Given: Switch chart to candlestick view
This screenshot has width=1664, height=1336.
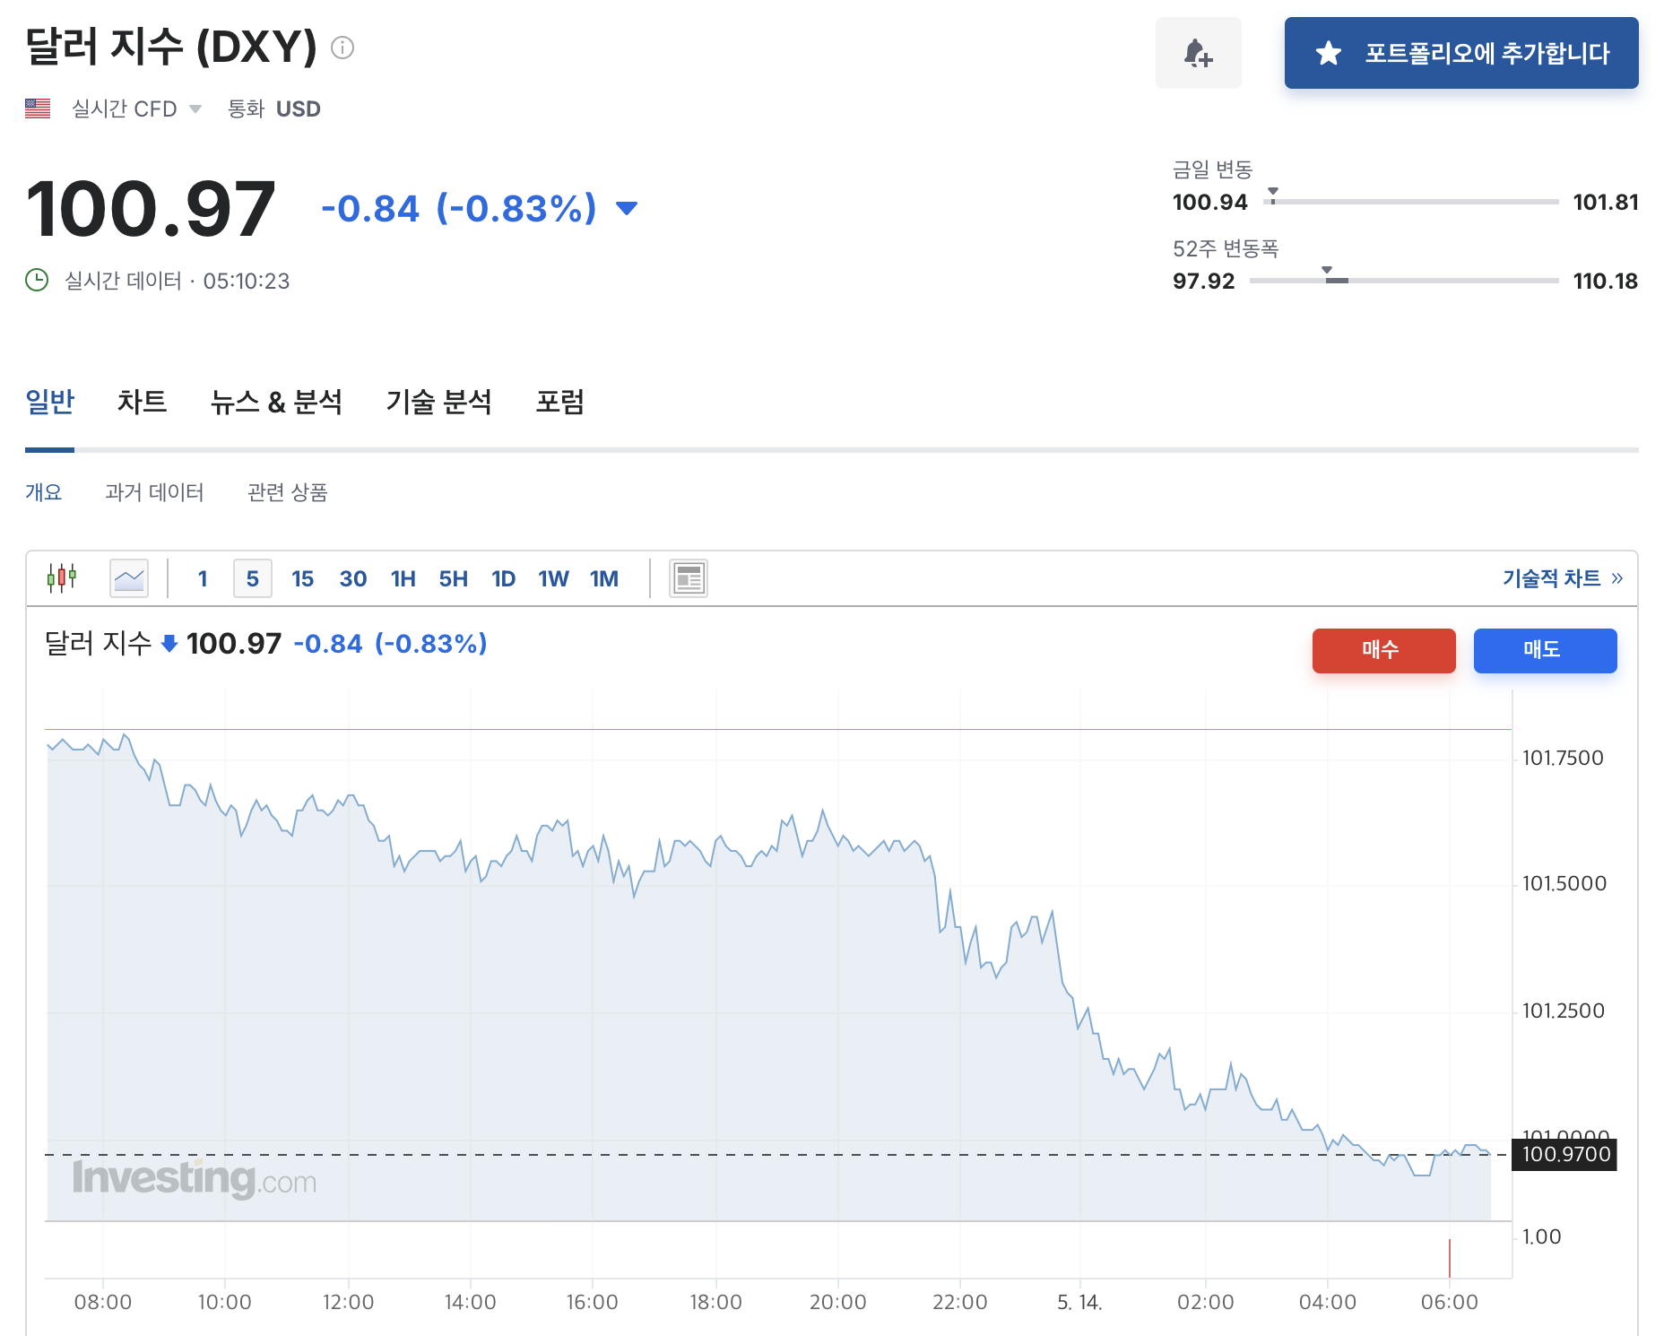Looking at the screenshot, I should 62,578.
